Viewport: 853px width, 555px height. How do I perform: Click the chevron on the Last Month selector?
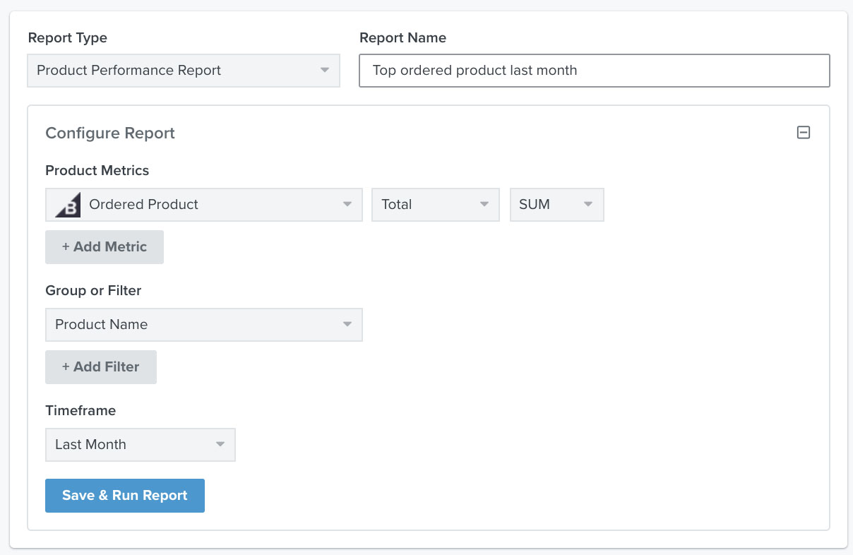pyautogui.click(x=221, y=444)
